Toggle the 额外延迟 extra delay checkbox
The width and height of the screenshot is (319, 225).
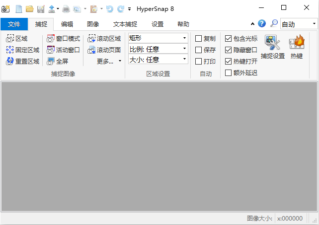pos(228,73)
